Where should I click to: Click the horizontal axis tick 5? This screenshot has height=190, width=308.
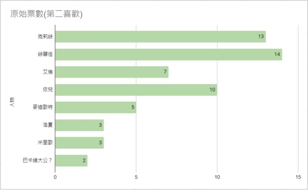pos(136,177)
